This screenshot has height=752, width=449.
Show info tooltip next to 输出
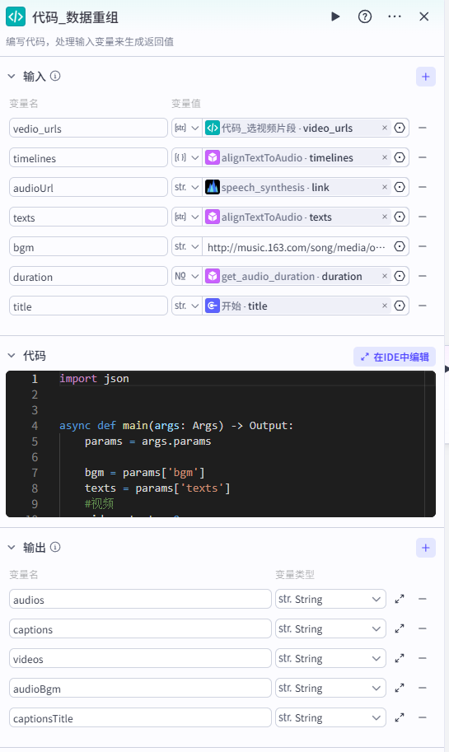55,547
